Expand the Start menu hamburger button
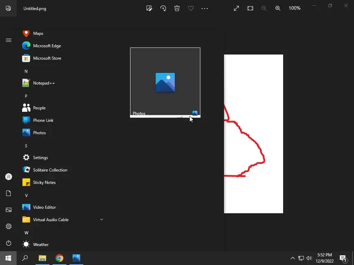Screen dimensions: 354x265 [9, 40]
